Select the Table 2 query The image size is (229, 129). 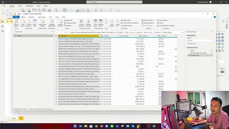pyautogui.click(x=33, y=36)
